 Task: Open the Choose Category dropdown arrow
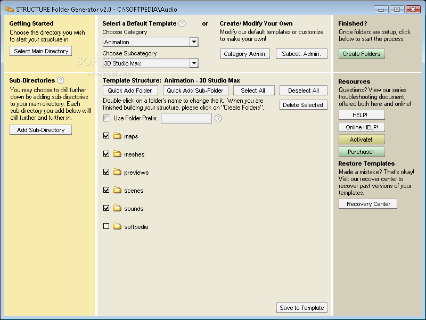coord(194,42)
